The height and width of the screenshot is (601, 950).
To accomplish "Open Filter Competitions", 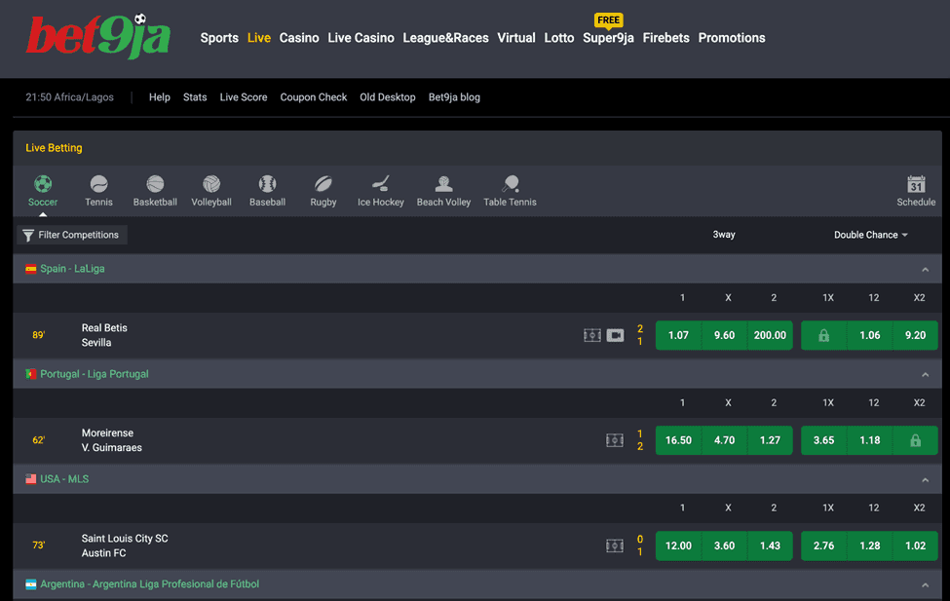I will point(71,235).
